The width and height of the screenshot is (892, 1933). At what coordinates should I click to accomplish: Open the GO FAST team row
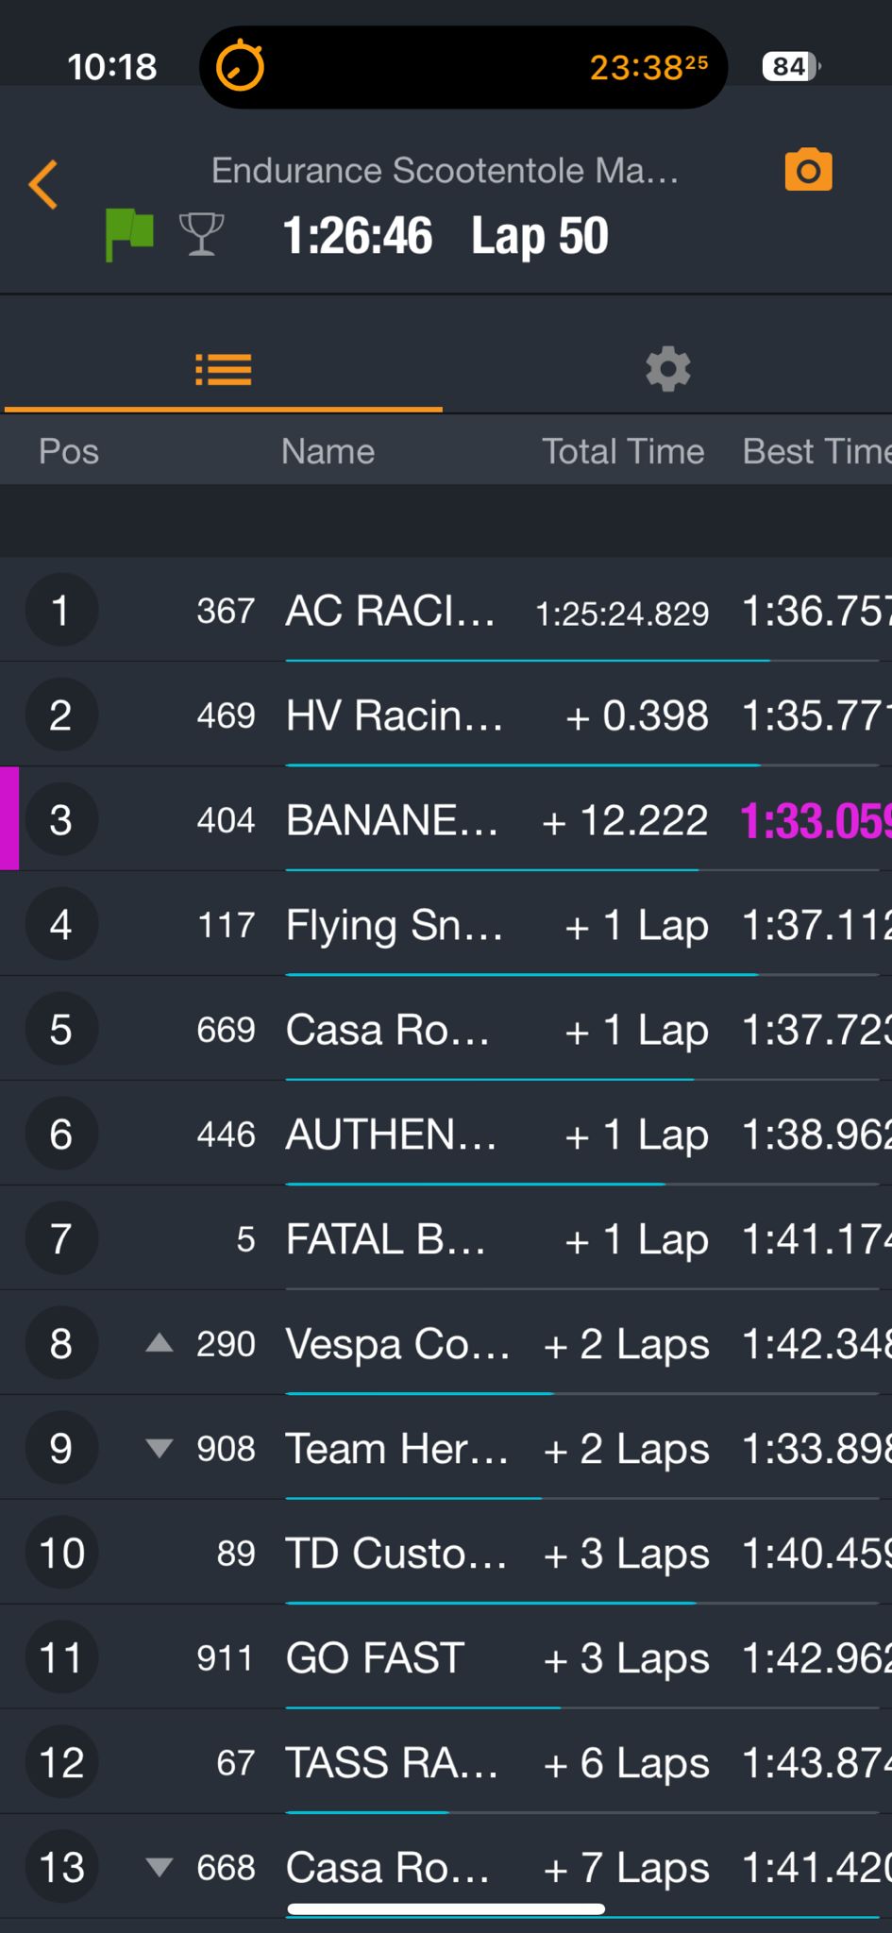[376, 1657]
